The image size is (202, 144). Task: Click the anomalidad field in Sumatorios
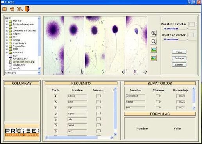click(136, 96)
